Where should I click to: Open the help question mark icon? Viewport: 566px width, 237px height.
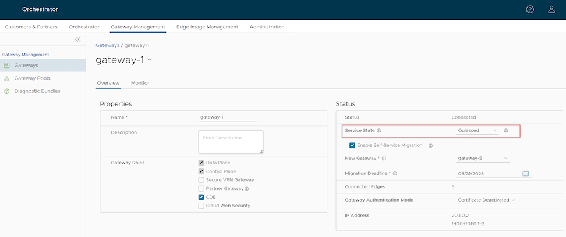click(x=530, y=9)
